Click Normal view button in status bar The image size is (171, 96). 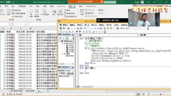[x=138, y=94]
